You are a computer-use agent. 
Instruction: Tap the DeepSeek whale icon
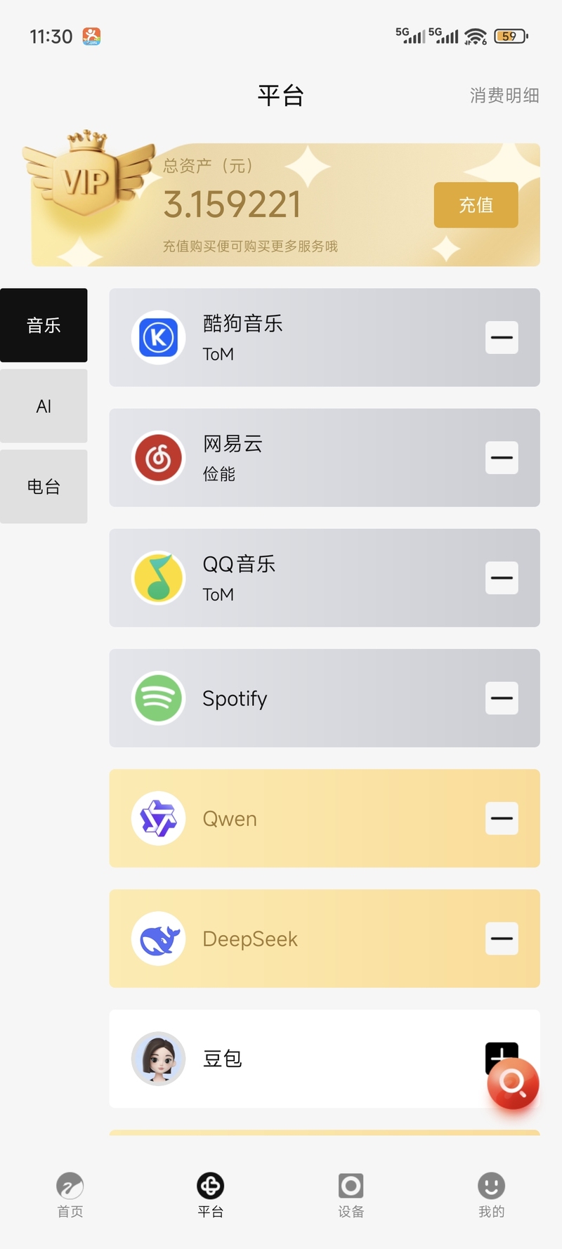pos(158,938)
